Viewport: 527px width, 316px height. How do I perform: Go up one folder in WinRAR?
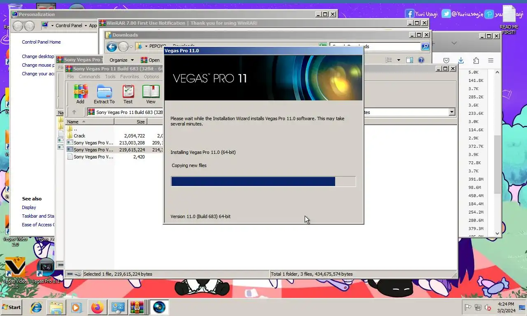point(74,112)
